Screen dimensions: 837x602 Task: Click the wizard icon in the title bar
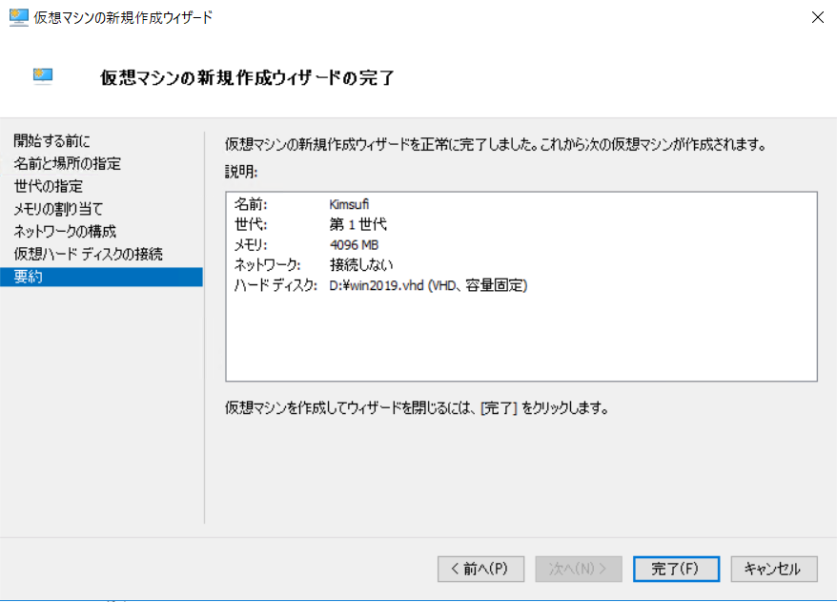pos(19,16)
